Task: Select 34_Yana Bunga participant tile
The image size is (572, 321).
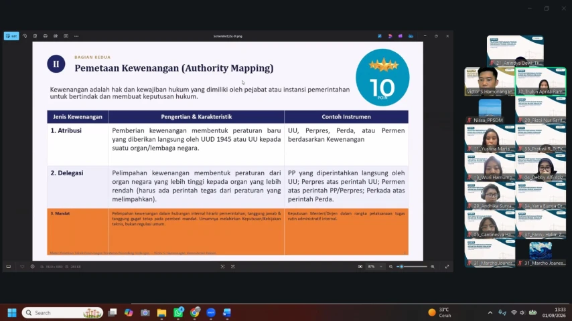Action: click(541, 196)
